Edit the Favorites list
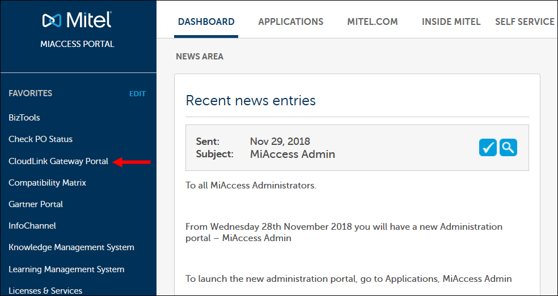The width and height of the screenshot is (558, 296). tap(137, 94)
